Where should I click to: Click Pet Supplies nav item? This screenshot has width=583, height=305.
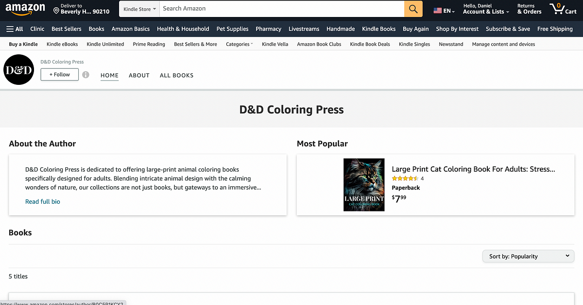[x=232, y=29]
